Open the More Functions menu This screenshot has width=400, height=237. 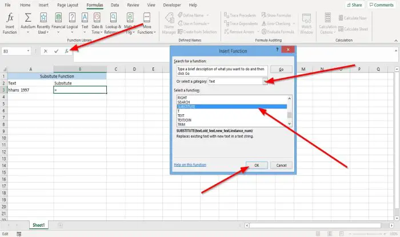tap(146, 23)
